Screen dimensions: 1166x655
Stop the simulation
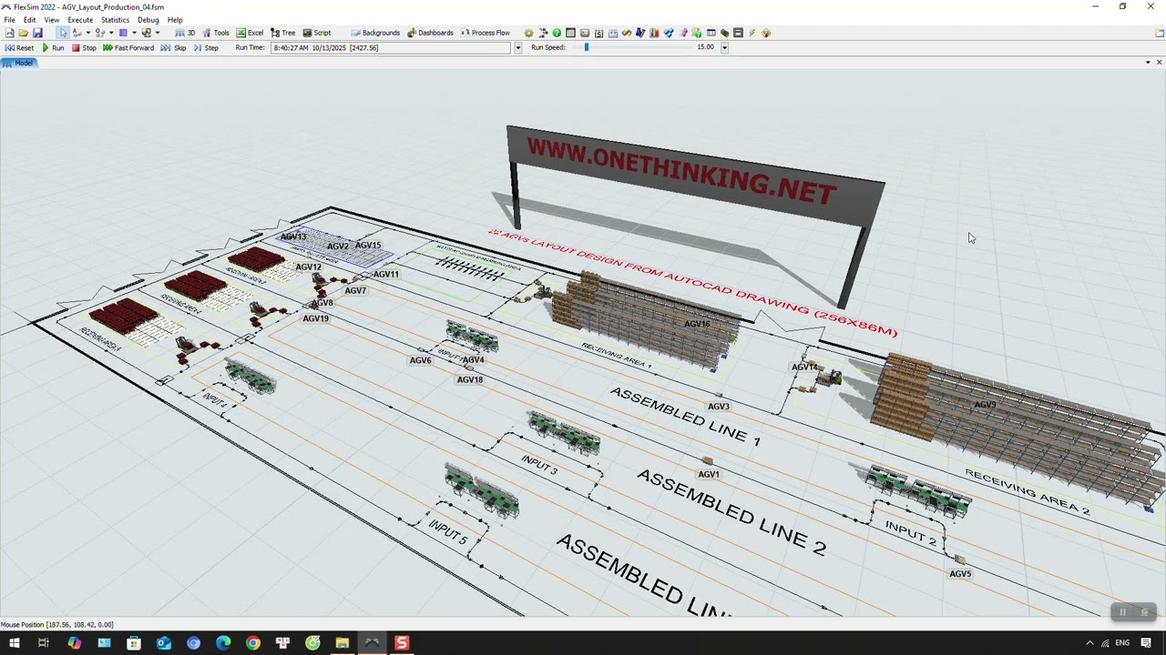click(x=84, y=47)
